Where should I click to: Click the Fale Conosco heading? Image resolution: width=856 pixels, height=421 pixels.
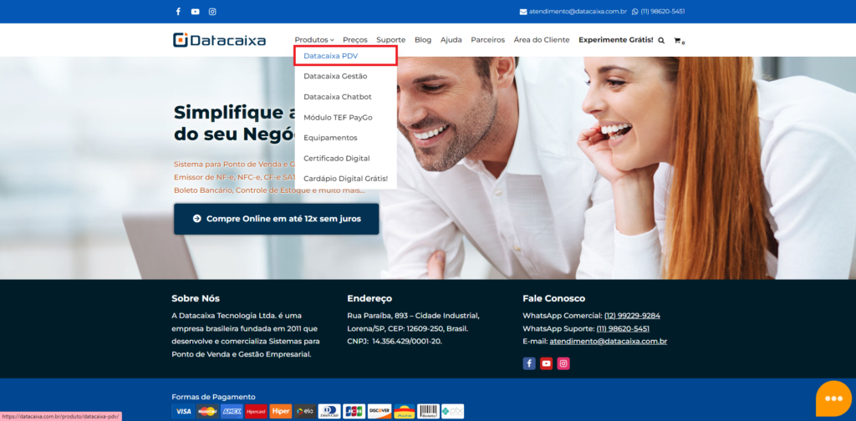coord(554,298)
